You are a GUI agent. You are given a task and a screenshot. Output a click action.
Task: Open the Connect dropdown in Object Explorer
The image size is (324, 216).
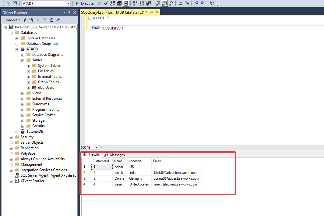click(12, 20)
